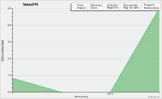Click the Ediciones/mes y-axis title
Image resolution: width=162 pixels, height=99 pixels.
(2, 51)
